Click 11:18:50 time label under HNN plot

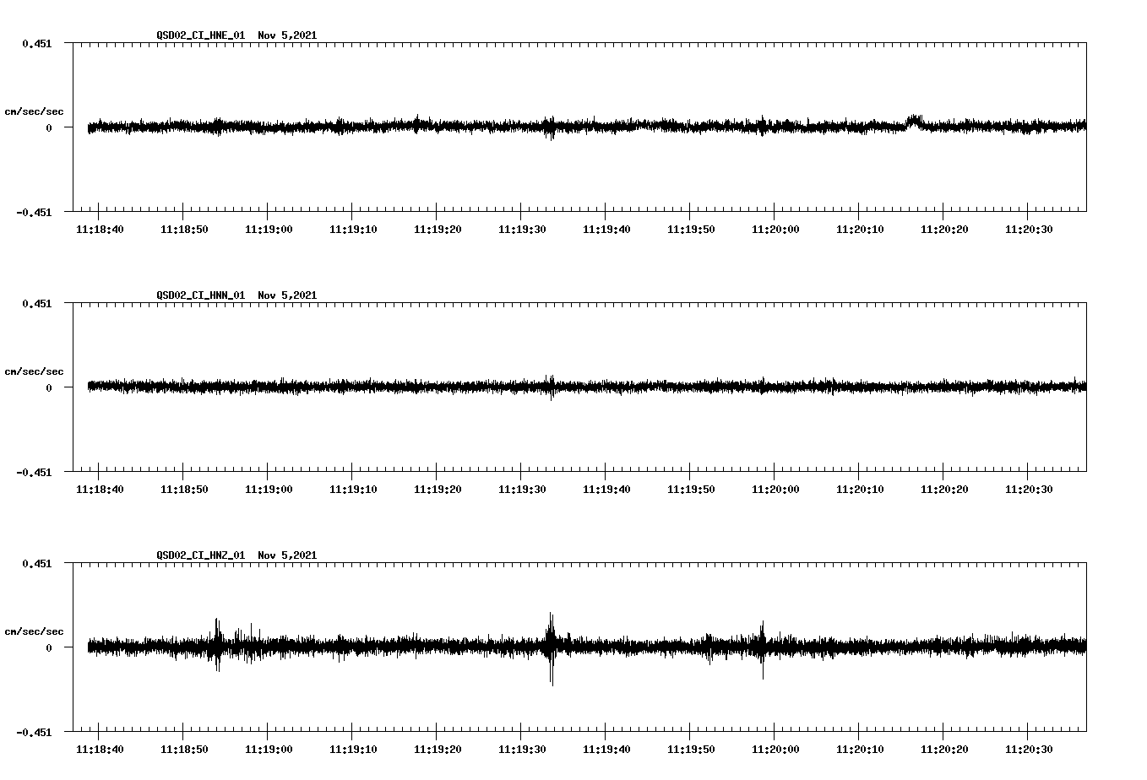point(184,490)
